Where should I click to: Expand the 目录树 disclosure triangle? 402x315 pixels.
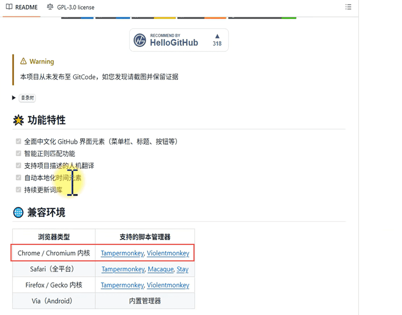tap(14, 98)
